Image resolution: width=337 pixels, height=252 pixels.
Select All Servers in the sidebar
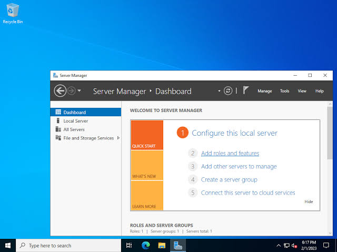(86, 129)
